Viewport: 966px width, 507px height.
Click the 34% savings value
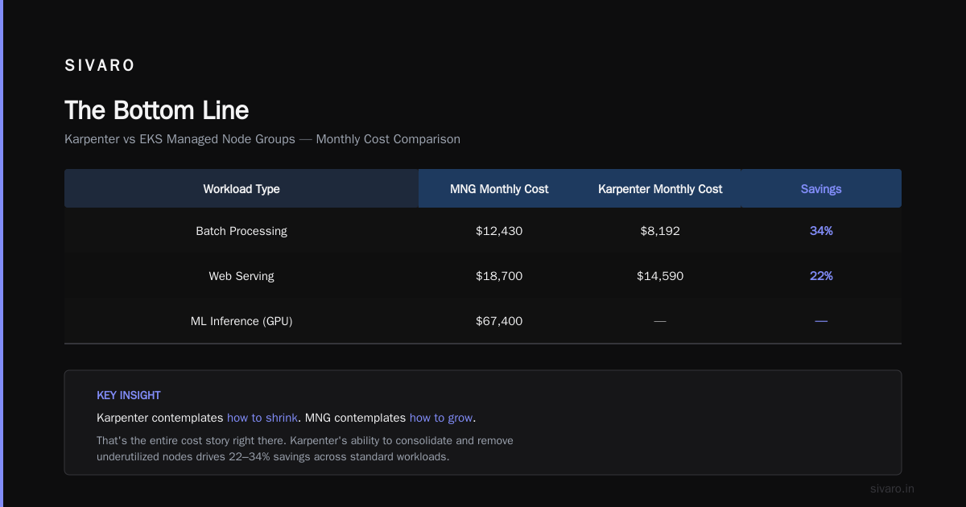point(821,231)
